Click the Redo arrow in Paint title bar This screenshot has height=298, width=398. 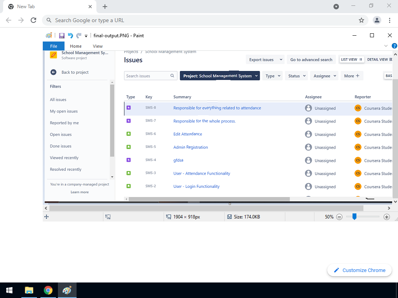pyautogui.click(x=79, y=36)
